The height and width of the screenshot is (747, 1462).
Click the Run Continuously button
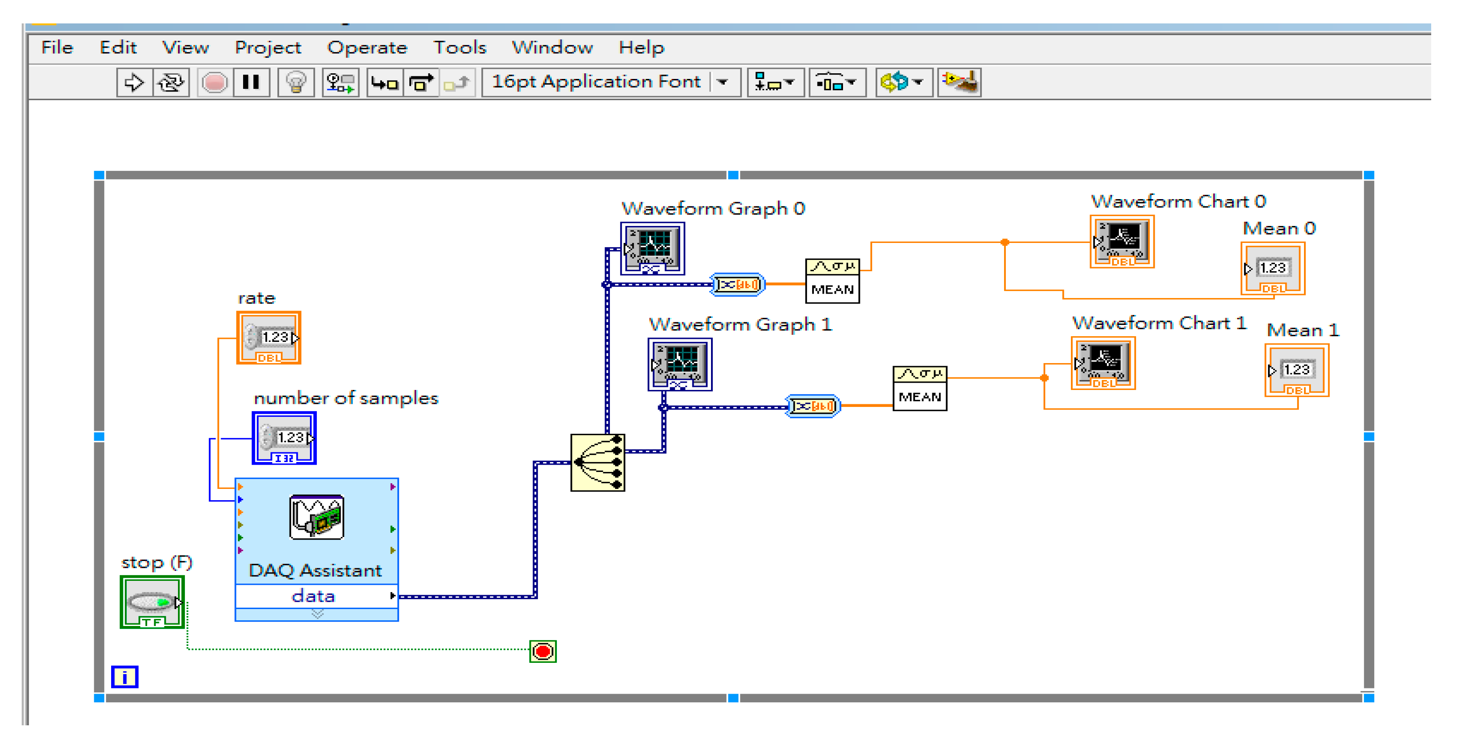[x=171, y=83]
